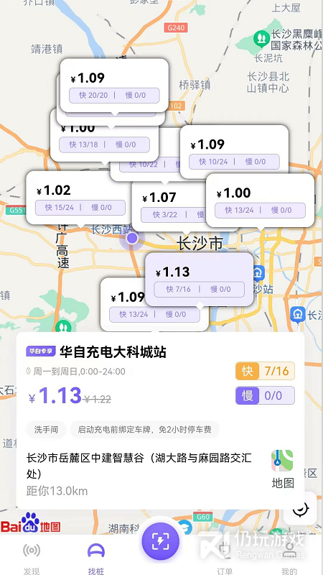Tap the map recenter location icon
323x575 pixels.
click(x=301, y=509)
